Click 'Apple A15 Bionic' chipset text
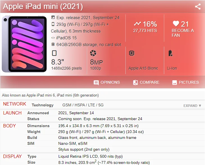 (x=143, y=68)
